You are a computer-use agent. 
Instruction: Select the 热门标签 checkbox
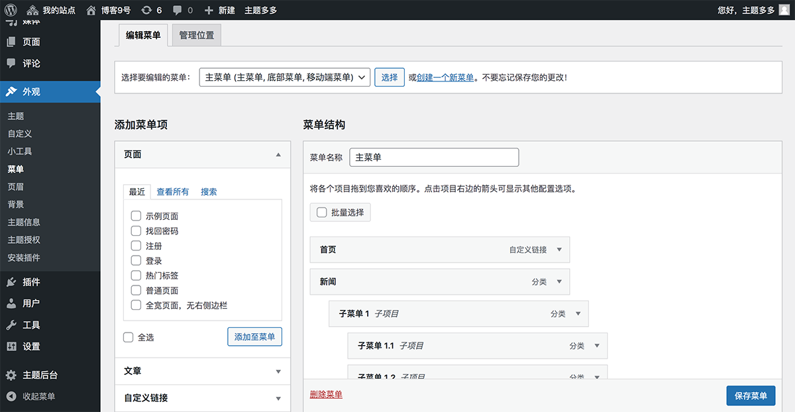(x=136, y=276)
